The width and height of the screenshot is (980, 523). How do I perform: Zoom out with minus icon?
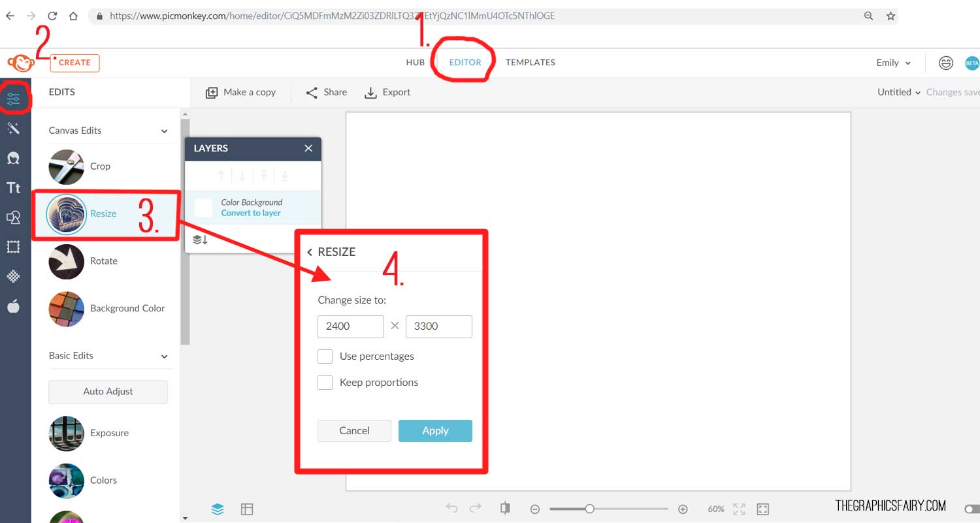click(x=534, y=509)
